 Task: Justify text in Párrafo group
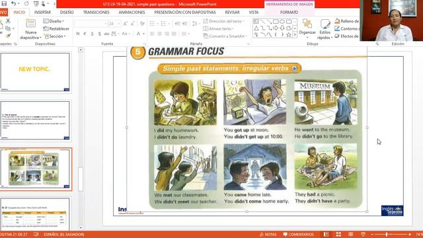tap(174, 34)
